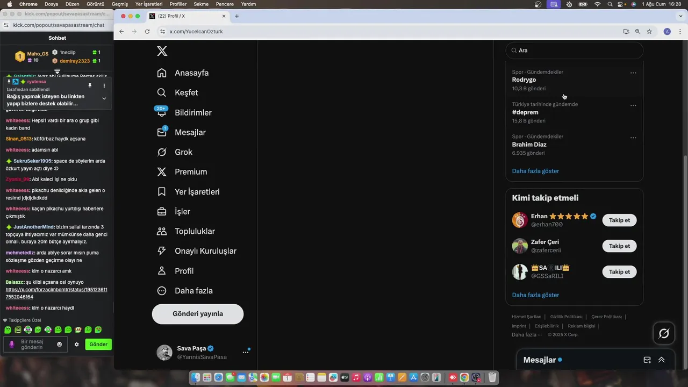Click the Yer İşaretleri bookmark icon
The width and height of the screenshot is (688, 387).
point(162,191)
